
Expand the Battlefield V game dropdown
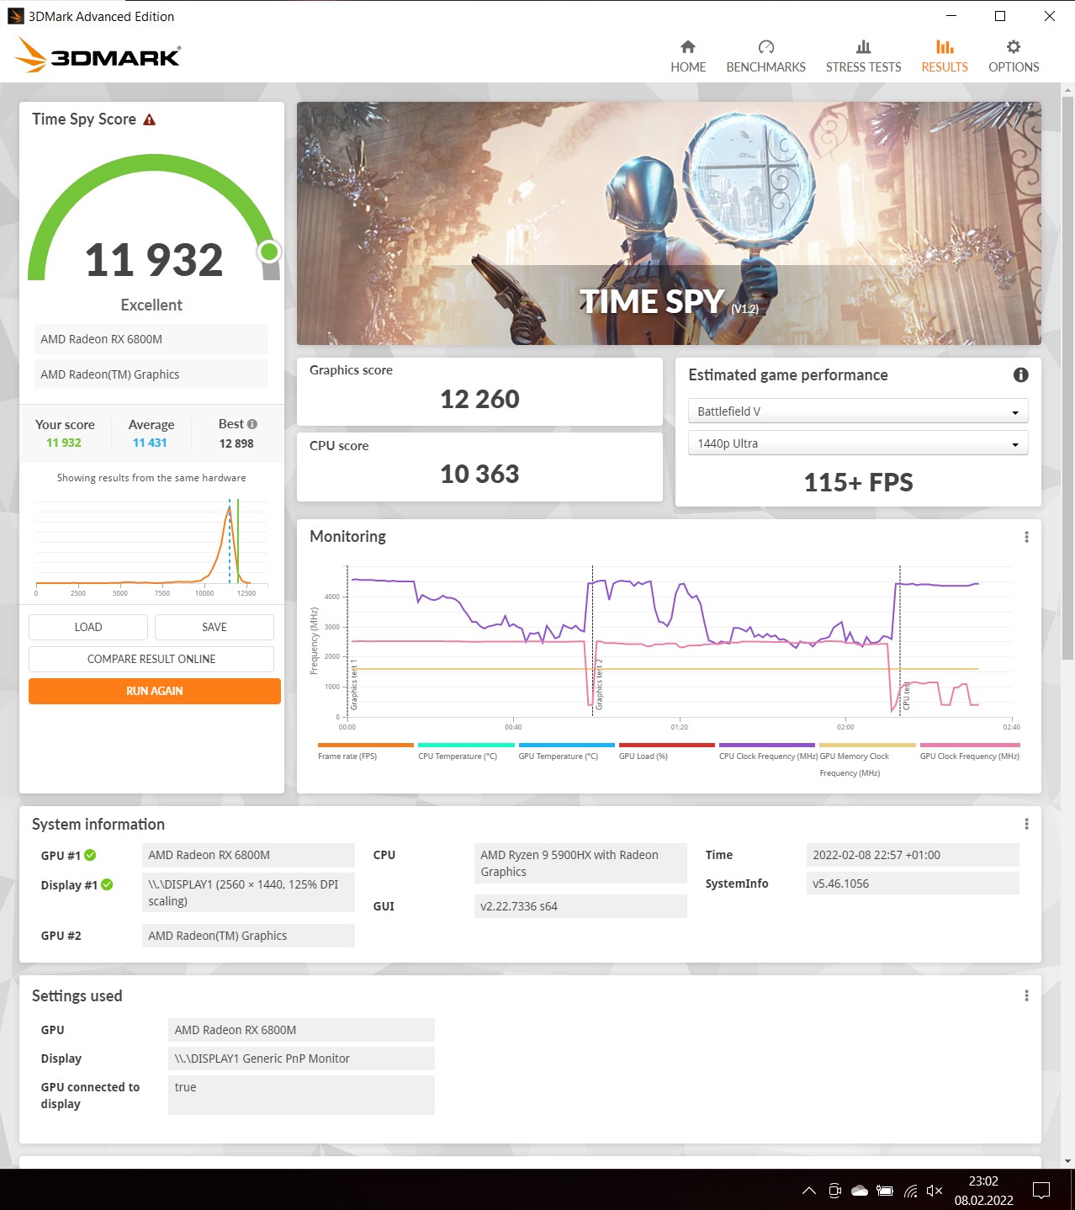(858, 411)
